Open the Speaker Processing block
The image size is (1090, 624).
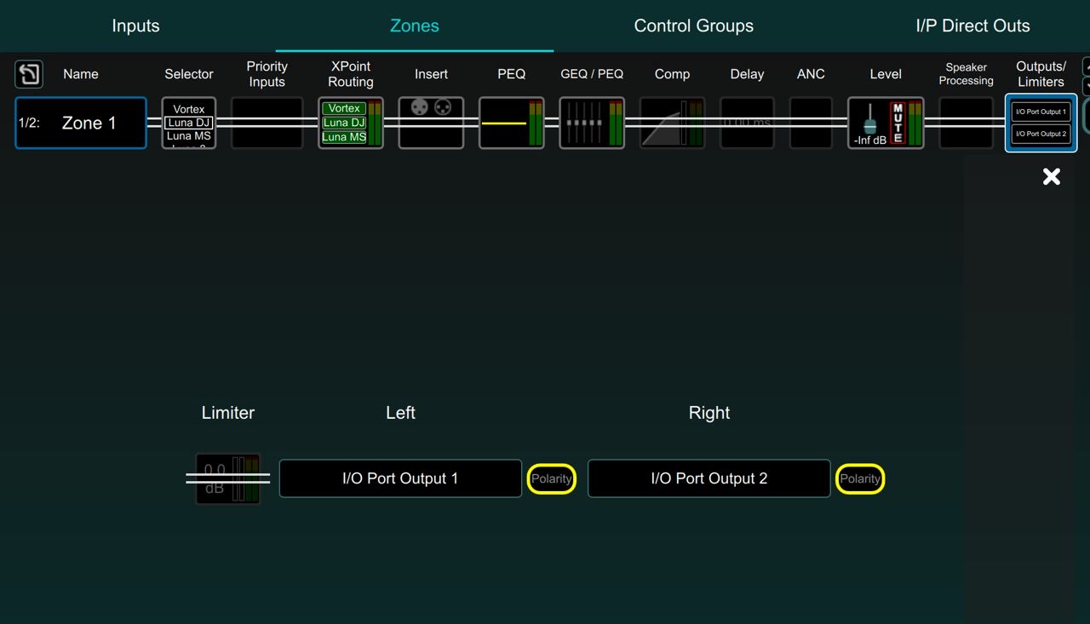pos(966,123)
